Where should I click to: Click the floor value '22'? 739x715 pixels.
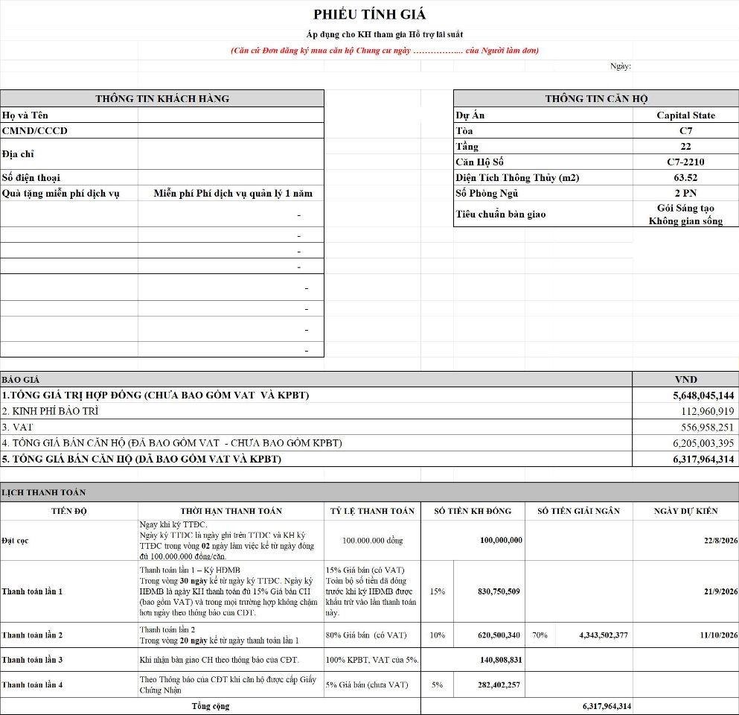(685, 146)
